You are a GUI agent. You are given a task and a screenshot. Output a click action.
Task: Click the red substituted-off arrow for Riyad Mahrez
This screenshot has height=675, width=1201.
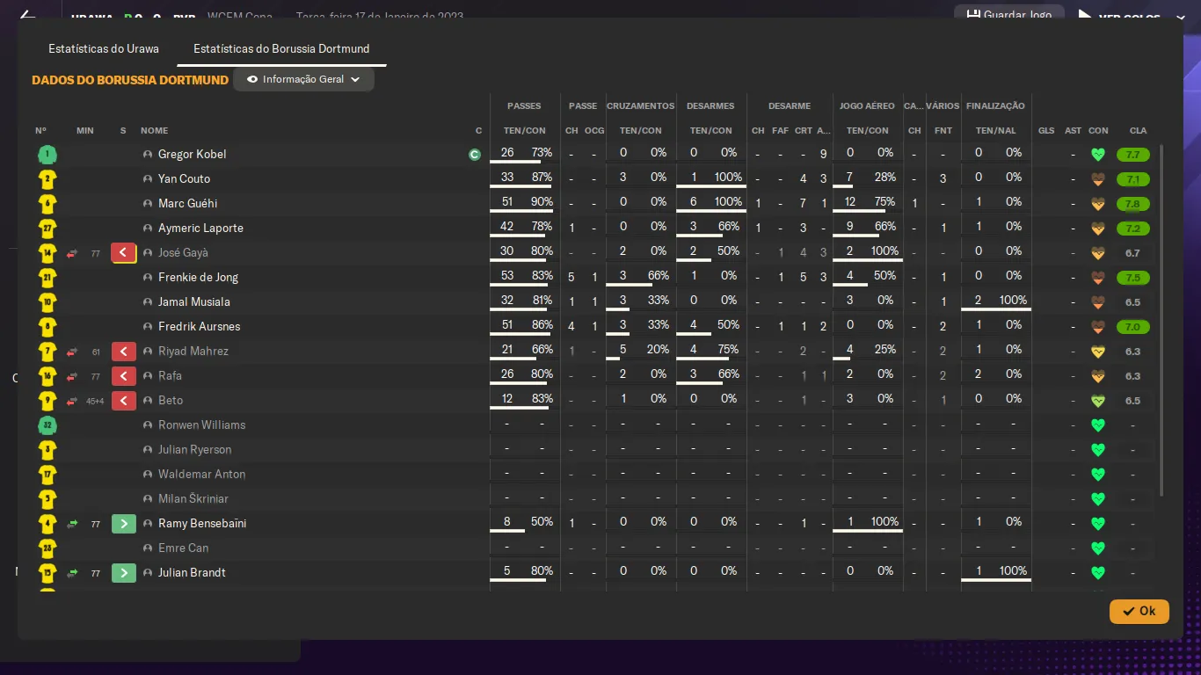(x=123, y=352)
